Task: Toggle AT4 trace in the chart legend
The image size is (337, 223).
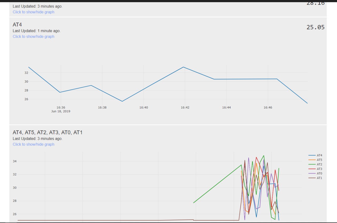Action: 315,155
